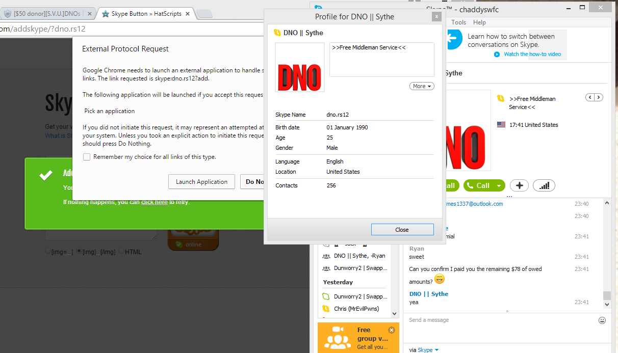Switch to the [$50 donor][S.V.U.]DNOs tab
618x353 pixels.
pyautogui.click(x=47, y=14)
